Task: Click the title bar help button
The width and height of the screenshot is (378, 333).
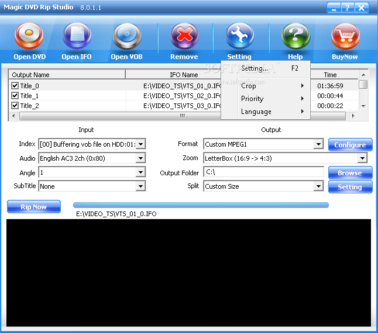Action: (348, 8)
